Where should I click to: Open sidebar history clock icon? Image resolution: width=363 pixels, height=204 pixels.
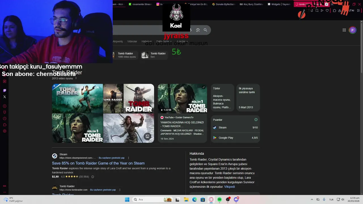tap(5, 118)
